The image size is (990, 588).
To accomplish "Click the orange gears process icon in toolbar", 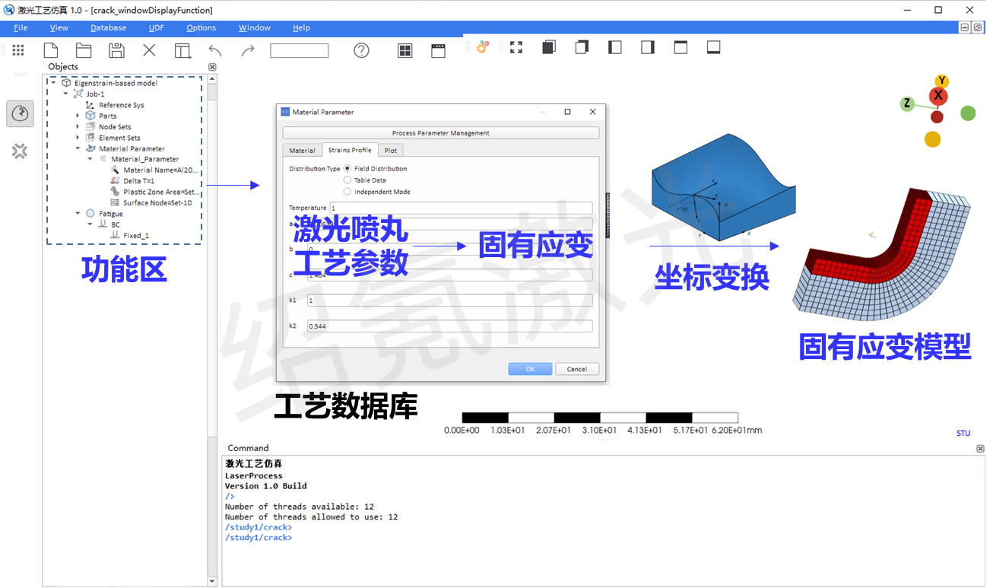I will (482, 46).
